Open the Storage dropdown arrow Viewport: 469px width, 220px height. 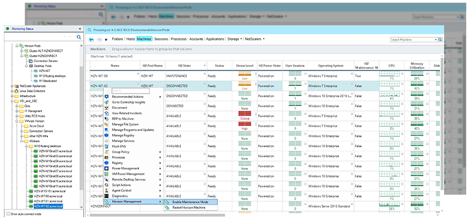click(x=241, y=38)
